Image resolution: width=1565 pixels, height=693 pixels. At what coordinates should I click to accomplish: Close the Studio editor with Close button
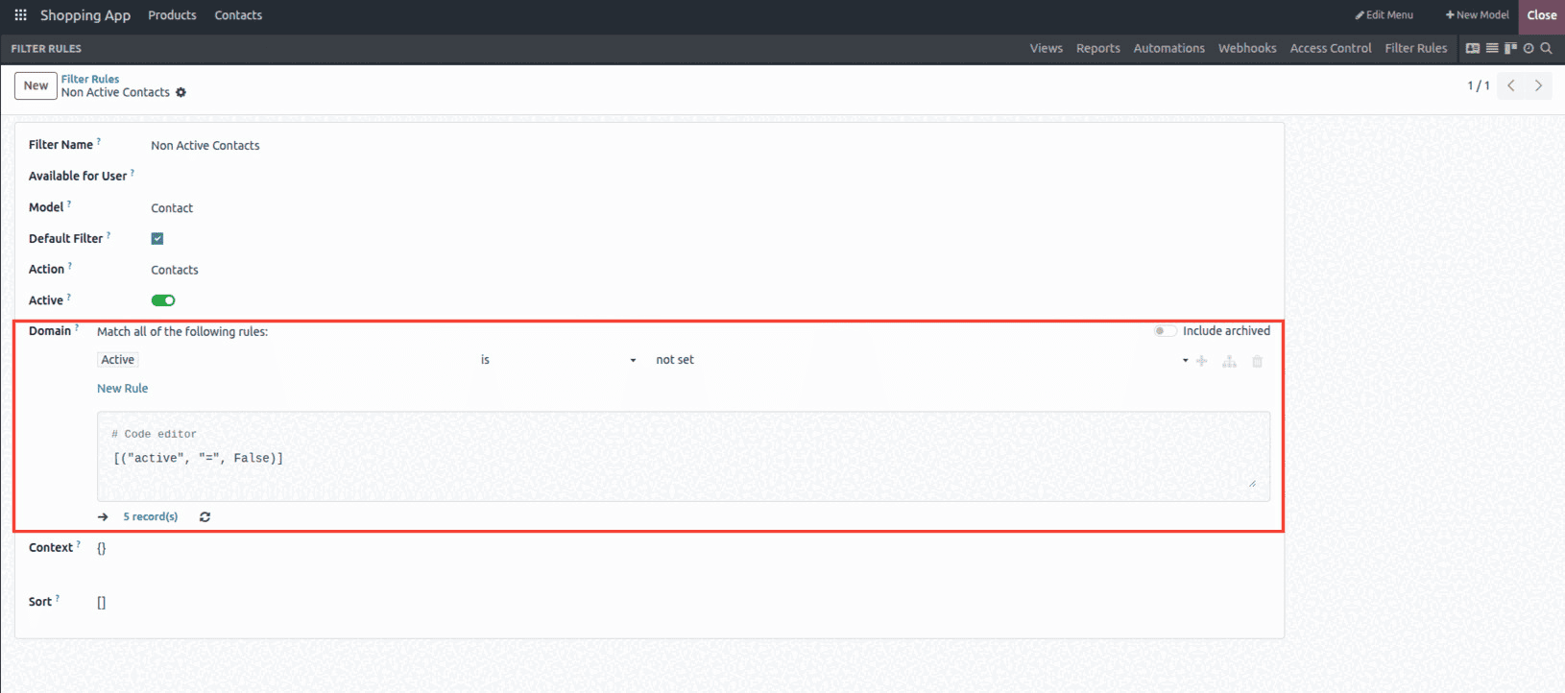(1542, 15)
